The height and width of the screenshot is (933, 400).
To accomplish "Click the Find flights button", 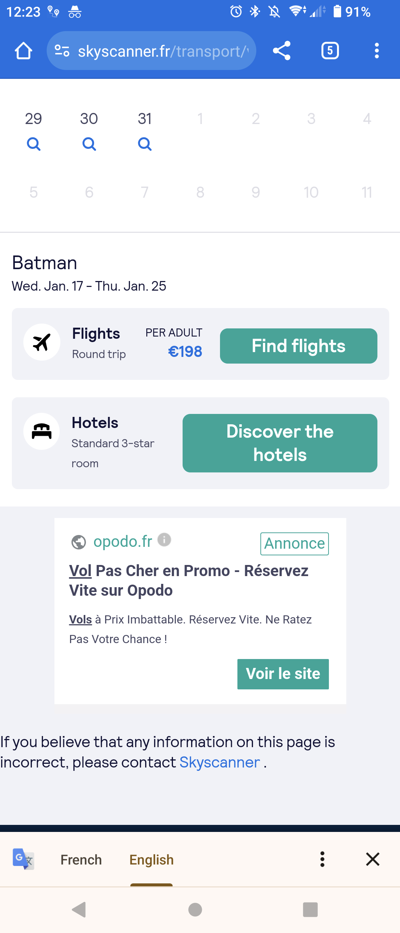I will (299, 346).
